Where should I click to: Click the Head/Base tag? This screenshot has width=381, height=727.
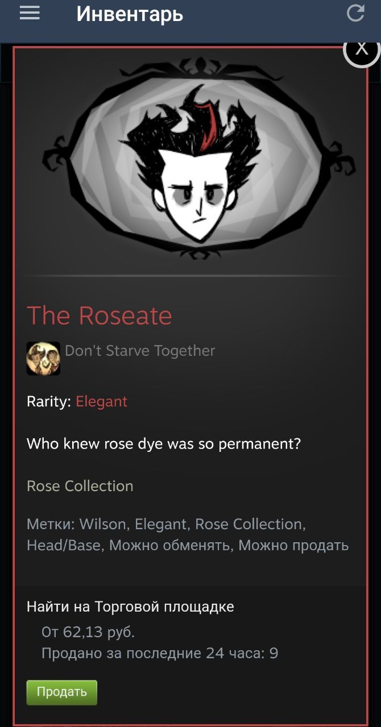point(64,546)
